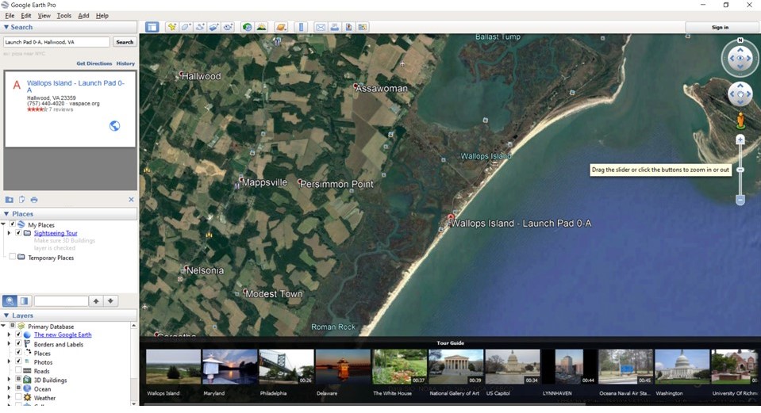Viewport: 761px width, 413px height.
Task: Record a tour with the camera icon
Action: [x=228, y=27]
